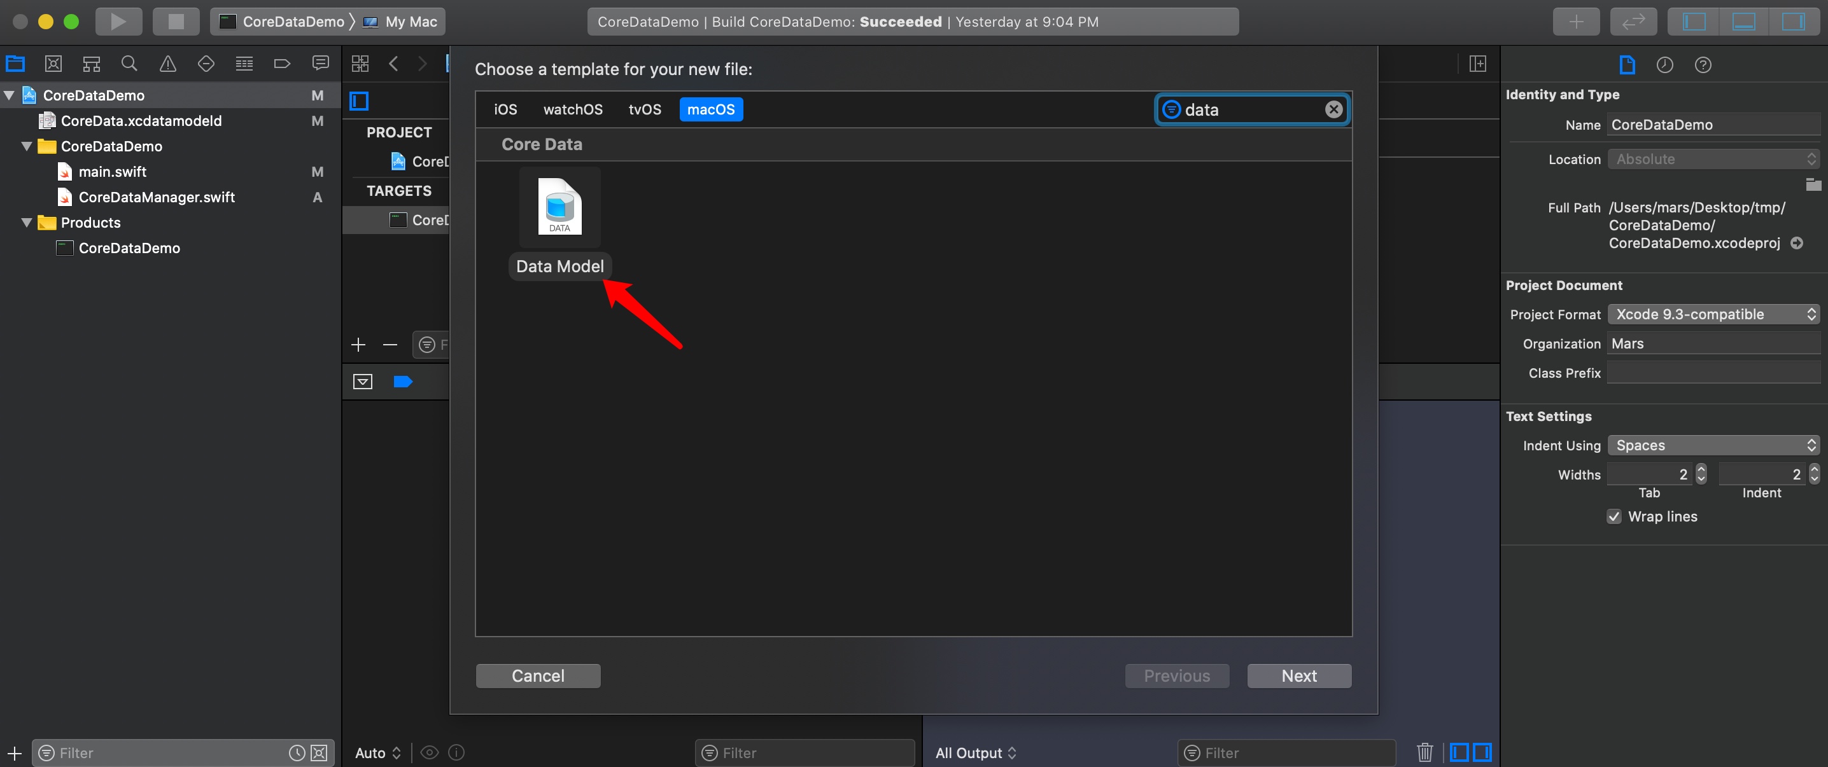Open the CoreDataDemo scheme selector
1828x767 pixels.
pos(283,21)
